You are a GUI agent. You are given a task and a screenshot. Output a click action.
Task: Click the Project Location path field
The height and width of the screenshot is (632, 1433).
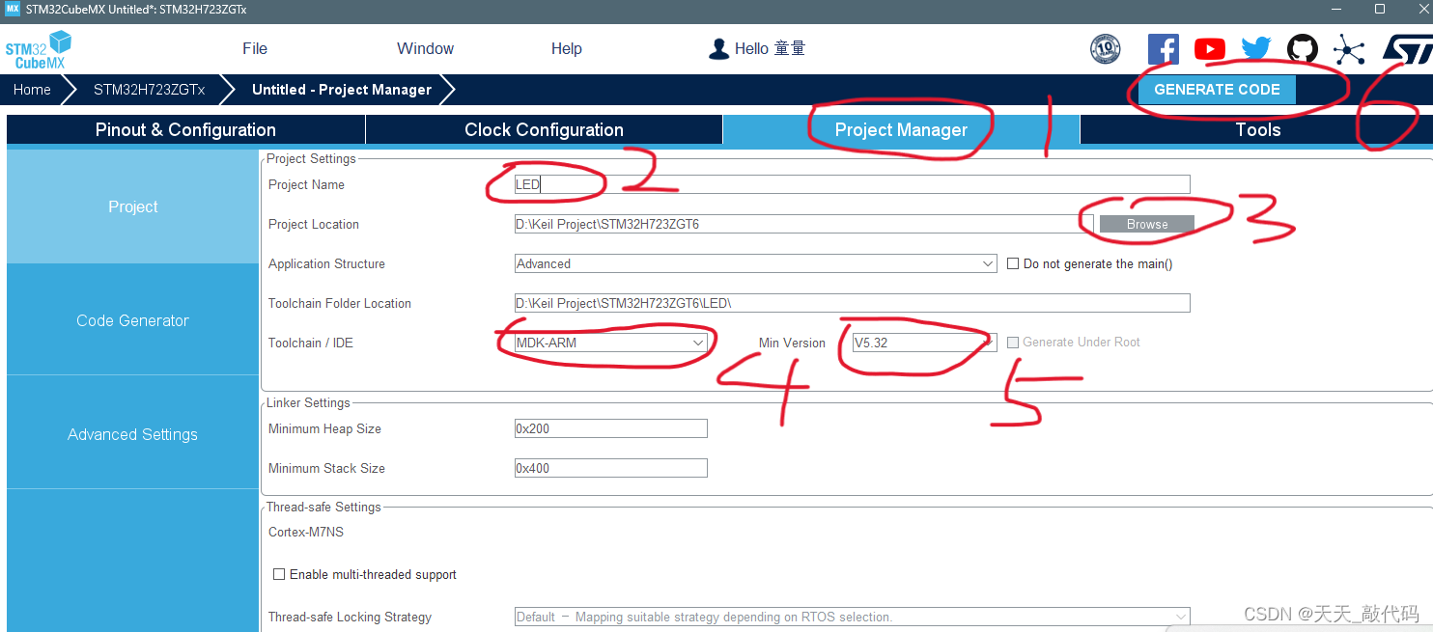click(804, 224)
